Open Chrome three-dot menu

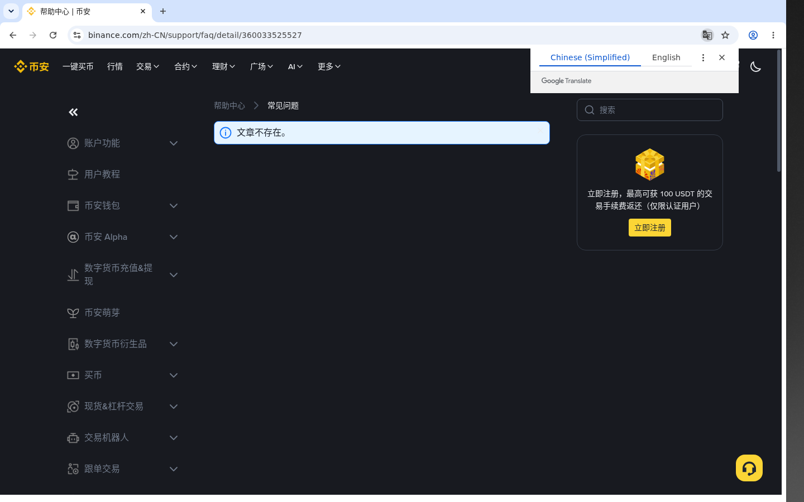[773, 35]
